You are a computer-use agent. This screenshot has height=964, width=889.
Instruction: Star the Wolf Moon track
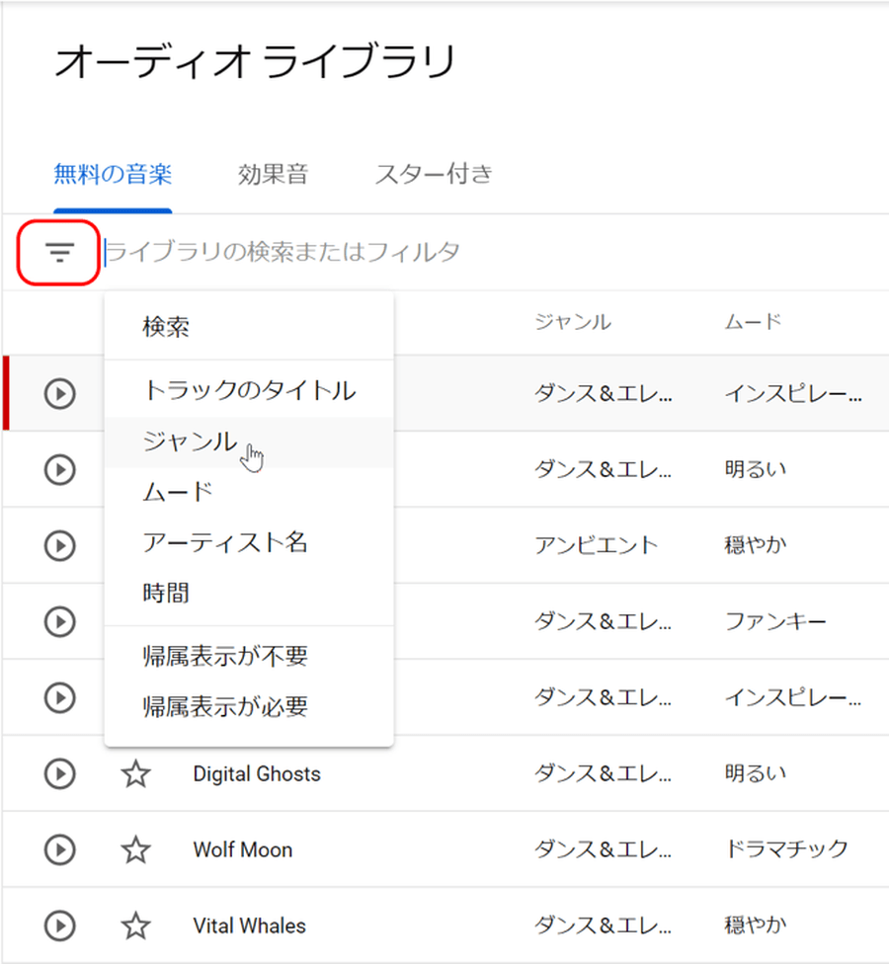coord(135,849)
